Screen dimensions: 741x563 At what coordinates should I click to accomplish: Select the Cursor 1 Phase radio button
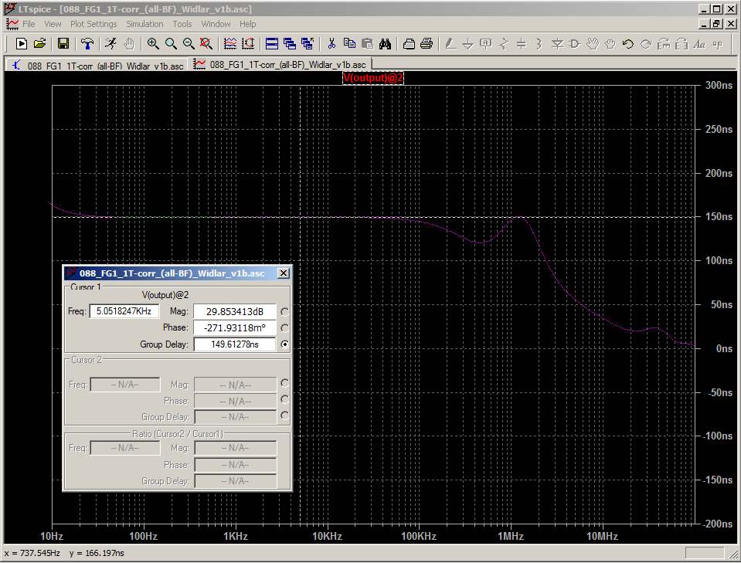(285, 328)
